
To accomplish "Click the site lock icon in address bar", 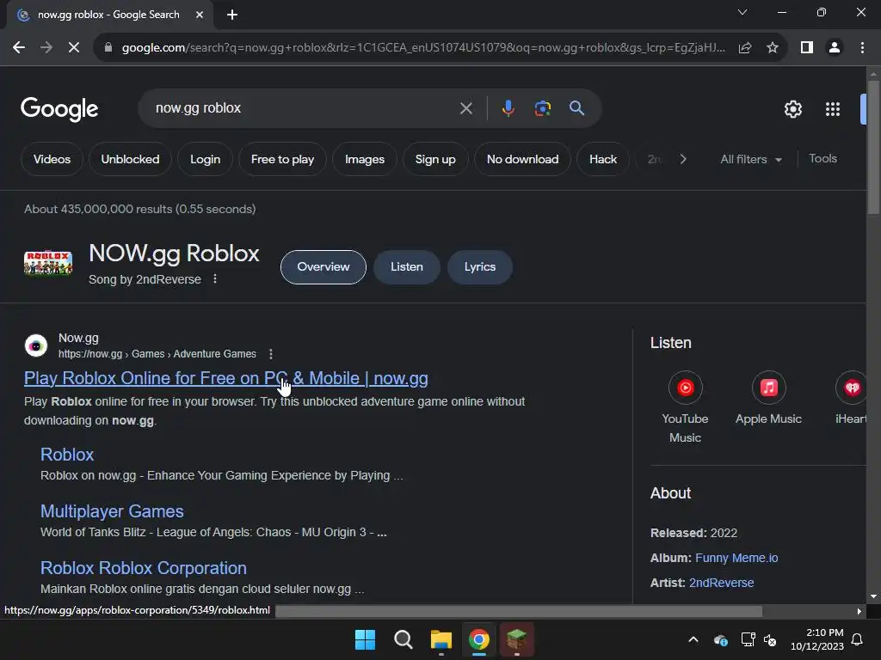I will coord(108,48).
